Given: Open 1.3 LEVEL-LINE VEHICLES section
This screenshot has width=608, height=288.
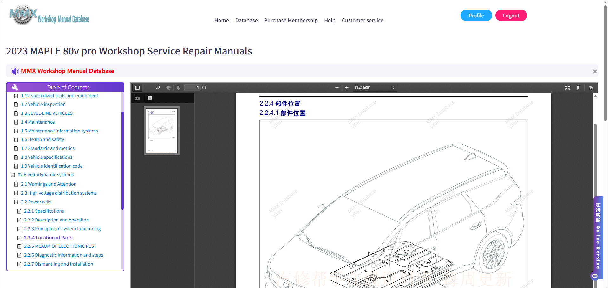Looking at the screenshot, I should point(47,113).
